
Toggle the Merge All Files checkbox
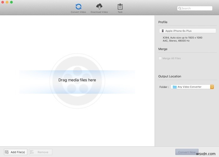click(160, 58)
